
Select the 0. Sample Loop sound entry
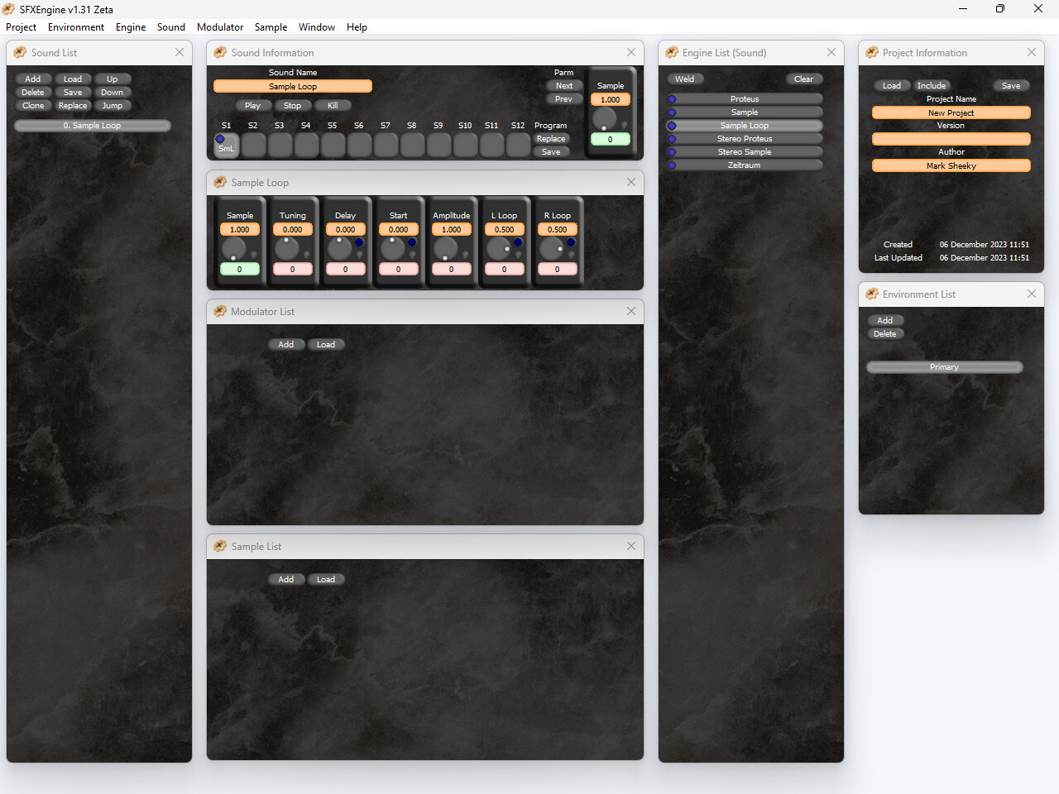92,125
